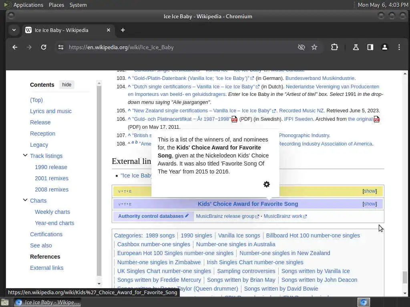Open the preview popup settings gear
This screenshot has height=307, width=410.
click(x=266, y=184)
